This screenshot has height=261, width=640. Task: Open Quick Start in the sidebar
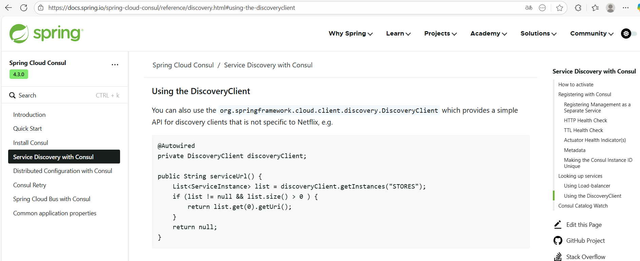(x=27, y=129)
